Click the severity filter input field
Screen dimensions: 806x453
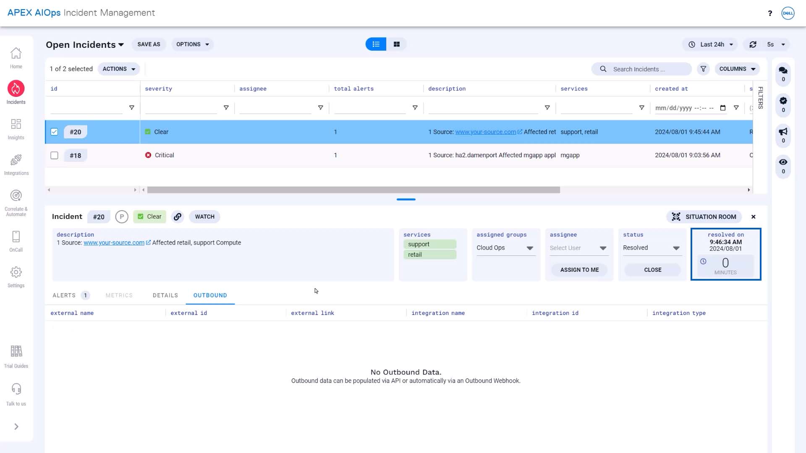click(x=181, y=108)
